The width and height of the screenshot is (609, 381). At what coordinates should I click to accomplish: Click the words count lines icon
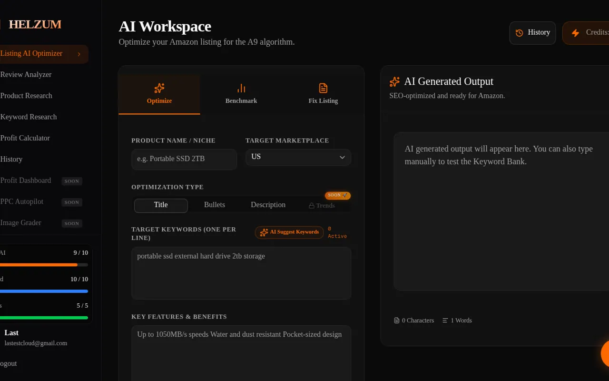click(x=445, y=321)
